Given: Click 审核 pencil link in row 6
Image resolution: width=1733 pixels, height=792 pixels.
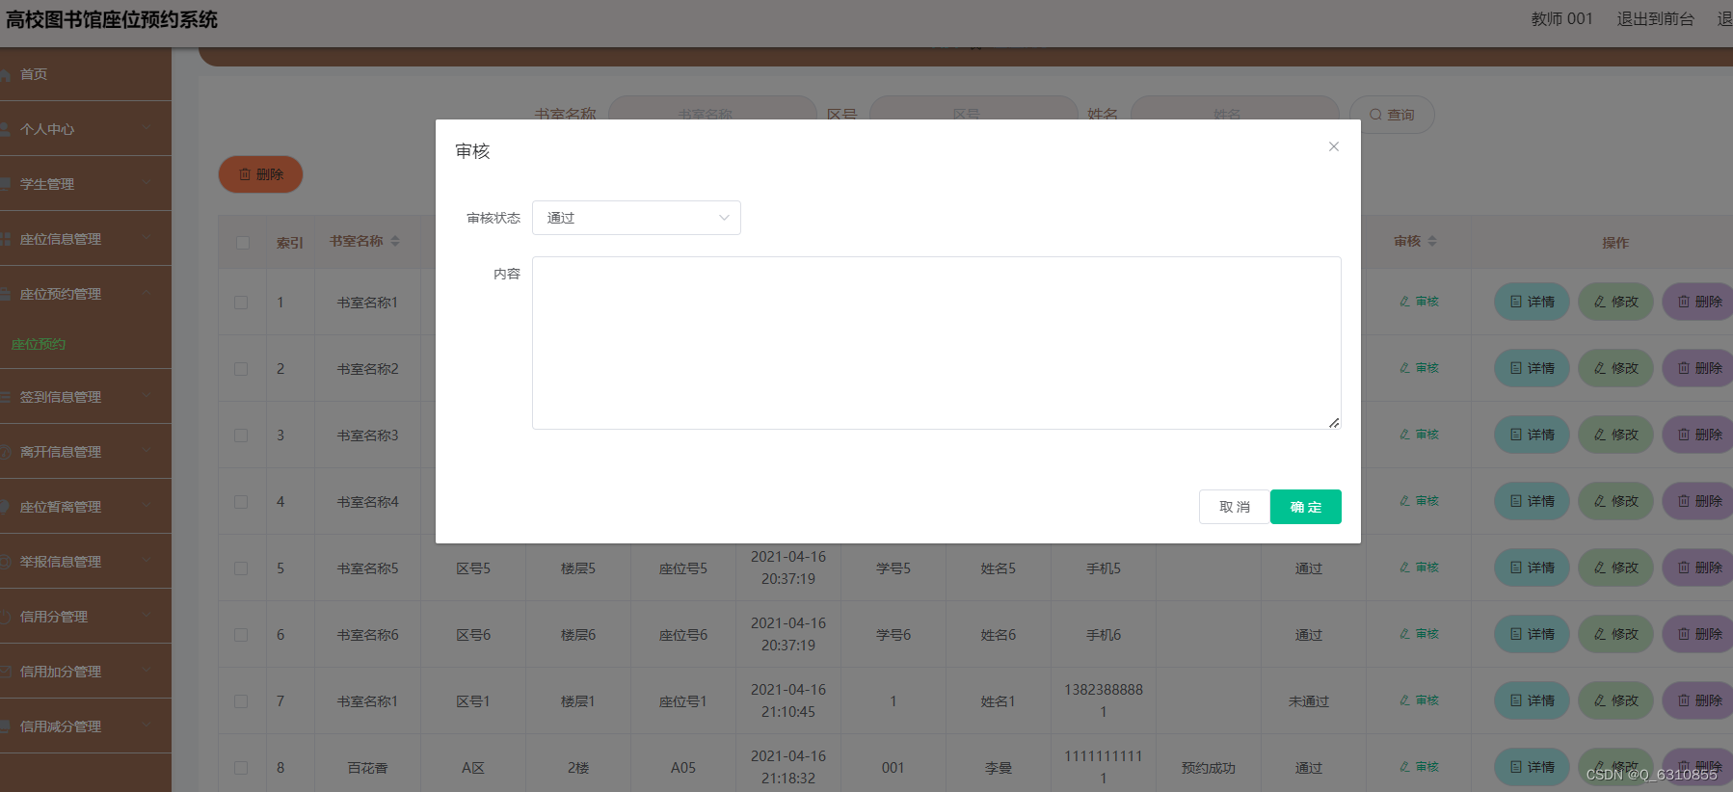Looking at the screenshot, I should tap(1419, 634).
